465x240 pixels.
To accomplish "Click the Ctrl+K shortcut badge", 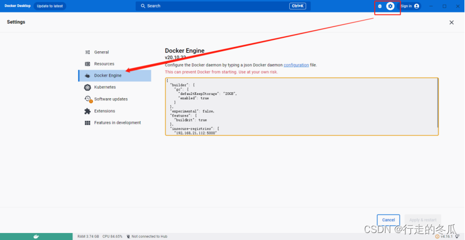I will point(297,6).
